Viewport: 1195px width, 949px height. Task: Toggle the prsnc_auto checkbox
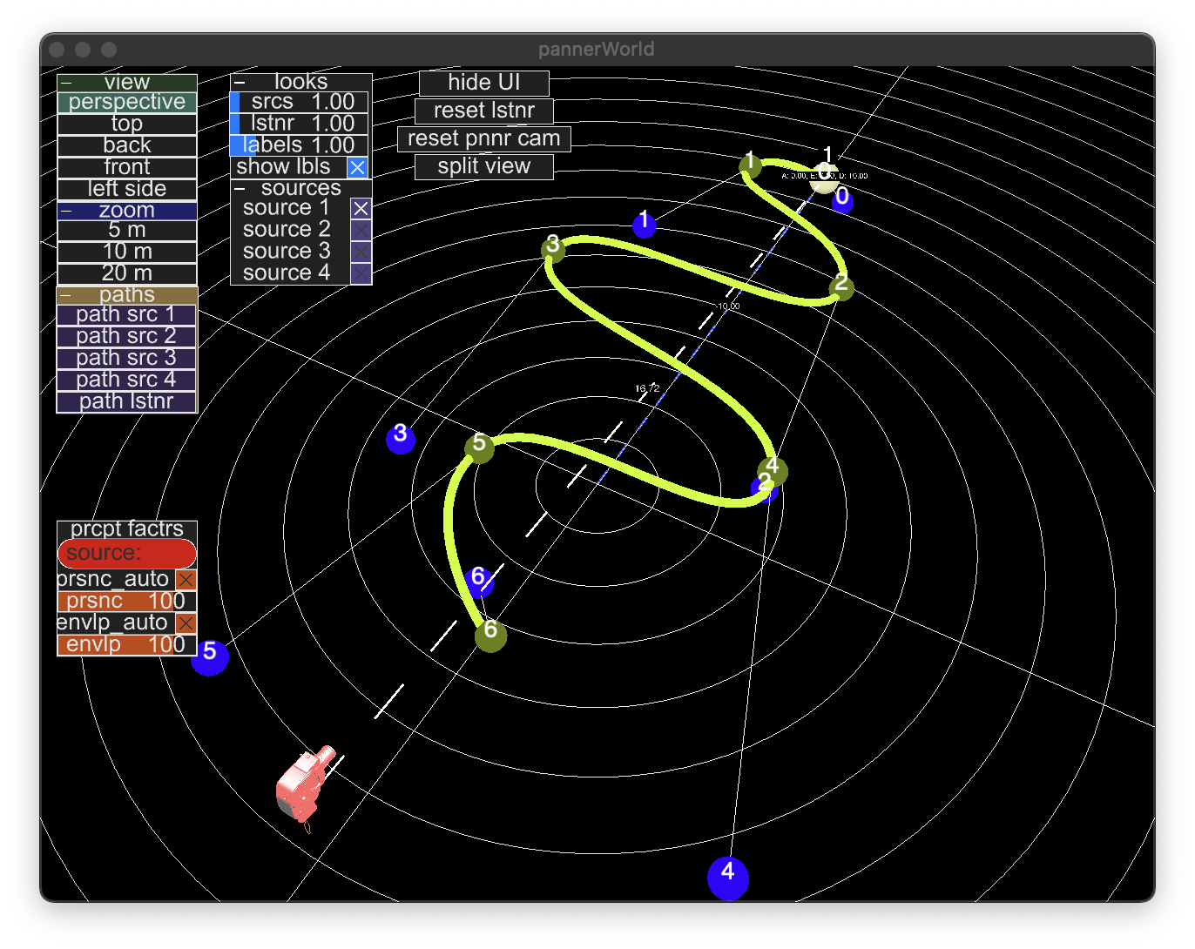186,580
